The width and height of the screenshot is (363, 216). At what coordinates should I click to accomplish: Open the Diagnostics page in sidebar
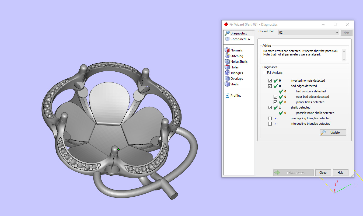pyautogui.click(x=239, y=33)
